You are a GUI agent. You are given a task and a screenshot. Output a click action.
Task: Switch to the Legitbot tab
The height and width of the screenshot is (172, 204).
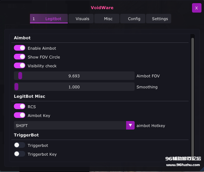[49, 19]
